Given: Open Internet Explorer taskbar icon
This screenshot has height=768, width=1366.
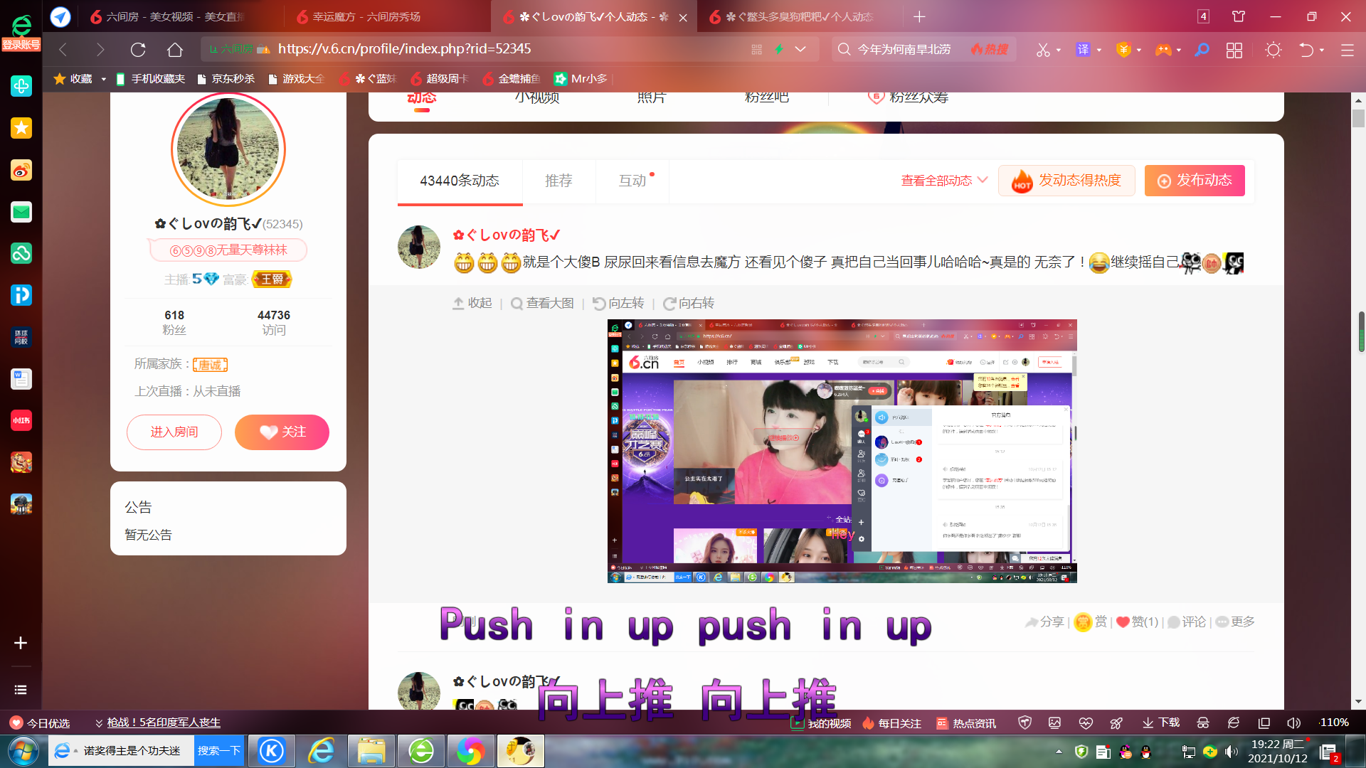Looking at the screenshot, I should click(x=322, y=751).
